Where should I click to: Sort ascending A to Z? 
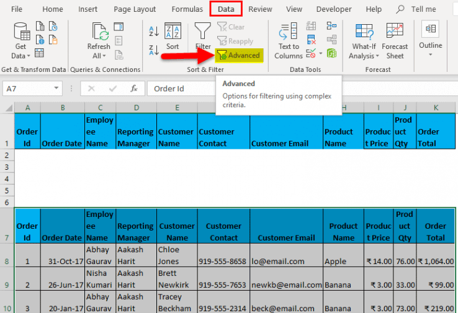(154, 31)
